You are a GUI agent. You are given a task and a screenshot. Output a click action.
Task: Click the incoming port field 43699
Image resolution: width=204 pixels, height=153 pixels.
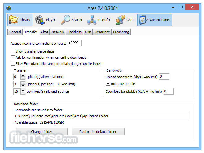(x=74, y=43)
